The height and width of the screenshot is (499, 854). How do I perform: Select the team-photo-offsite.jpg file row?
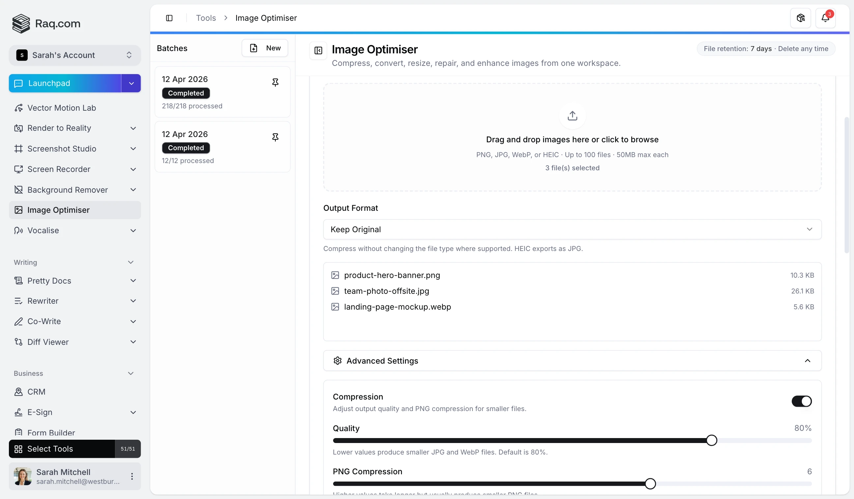coord(386,291)
